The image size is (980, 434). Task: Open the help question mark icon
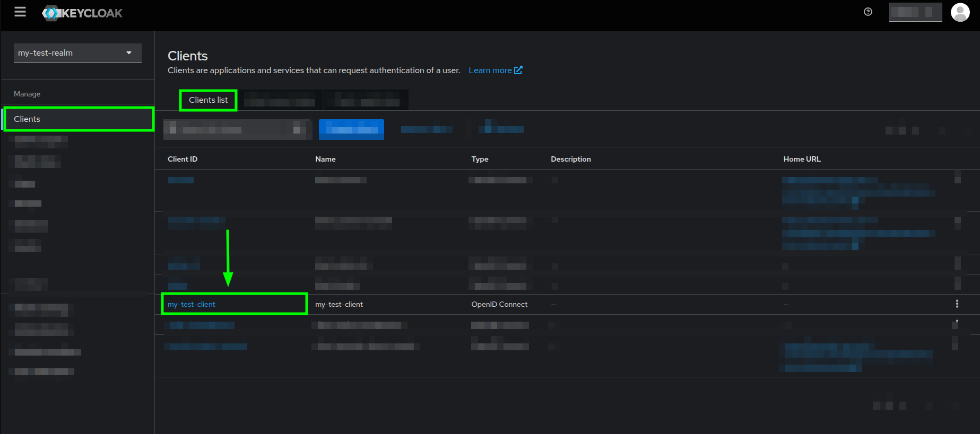click(868, 12)
